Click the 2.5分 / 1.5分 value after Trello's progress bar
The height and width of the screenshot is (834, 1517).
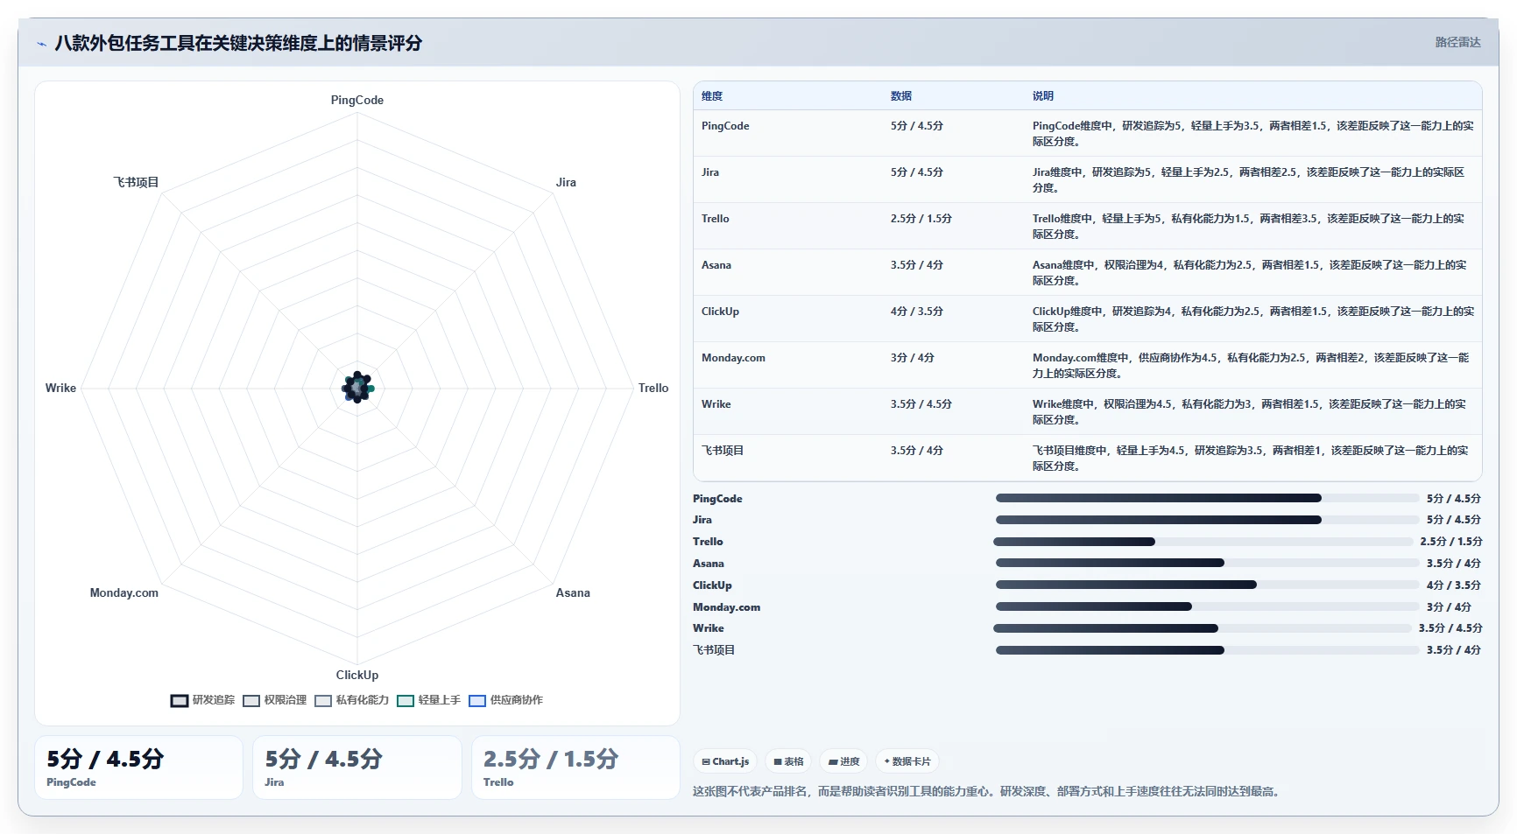tap(1451, 542)
